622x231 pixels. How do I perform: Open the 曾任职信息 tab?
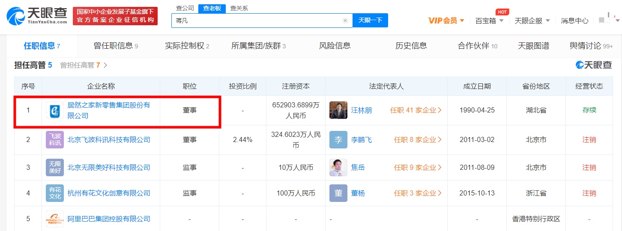(x=116, y=46)
